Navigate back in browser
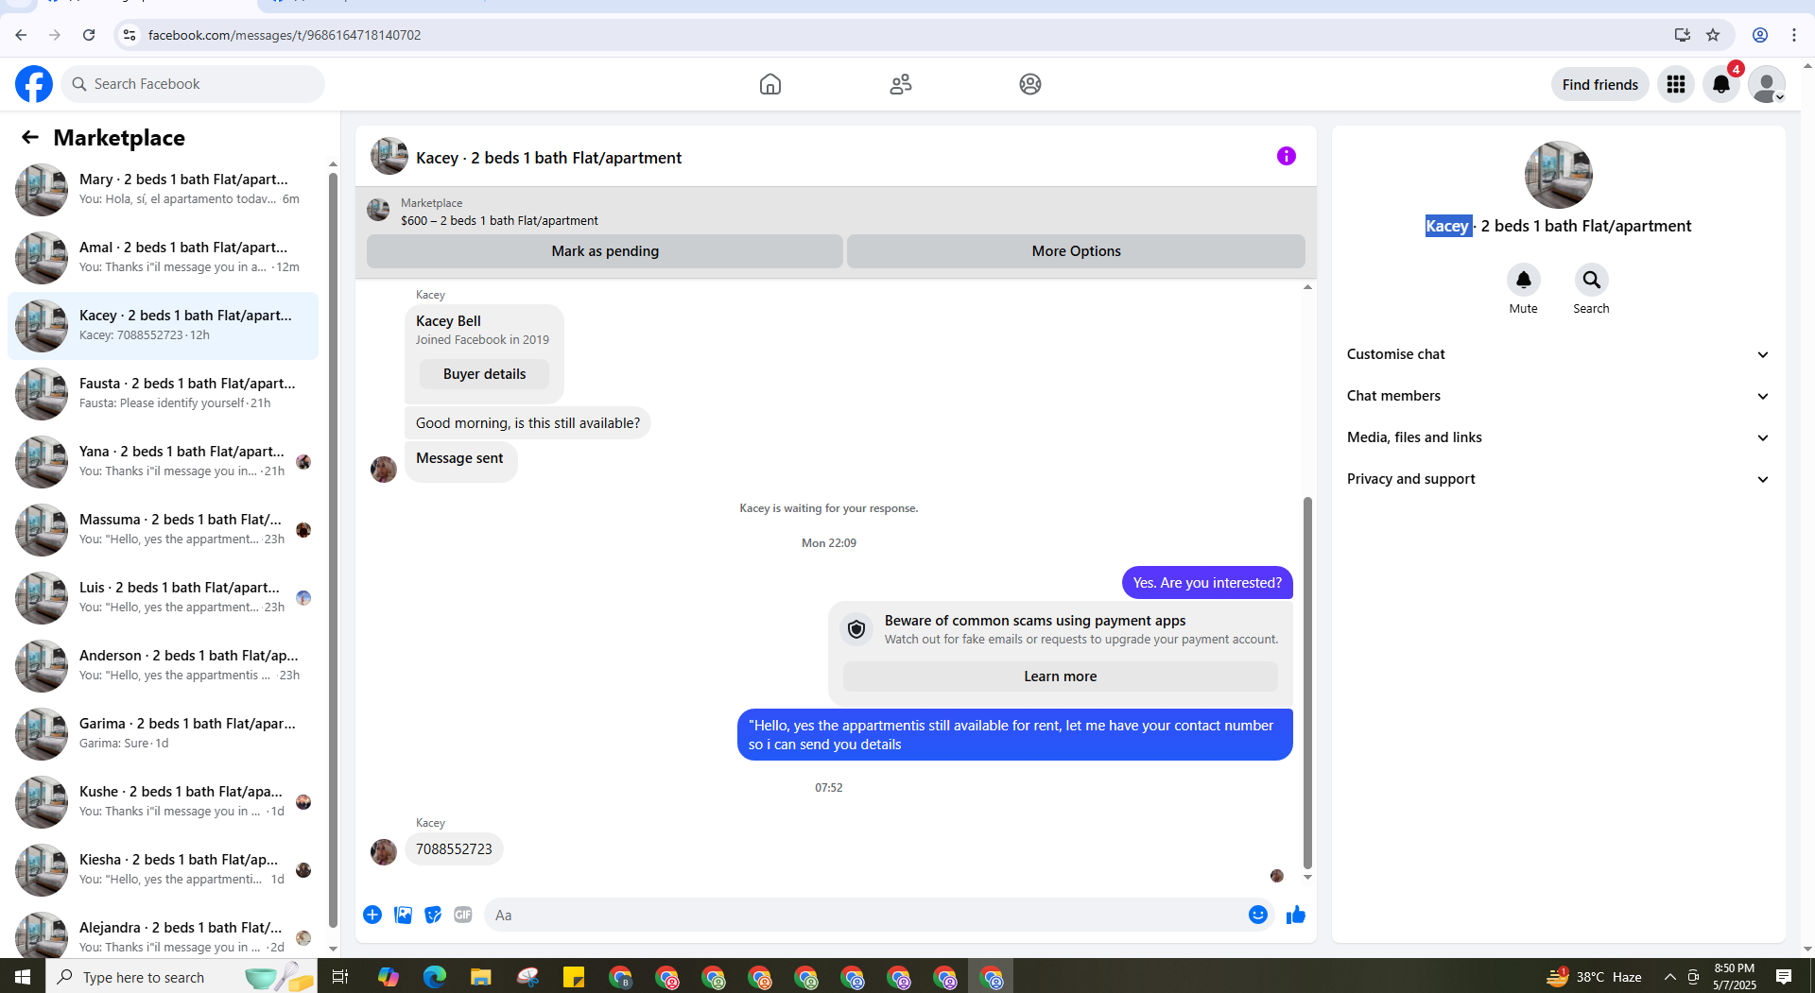 21,35
